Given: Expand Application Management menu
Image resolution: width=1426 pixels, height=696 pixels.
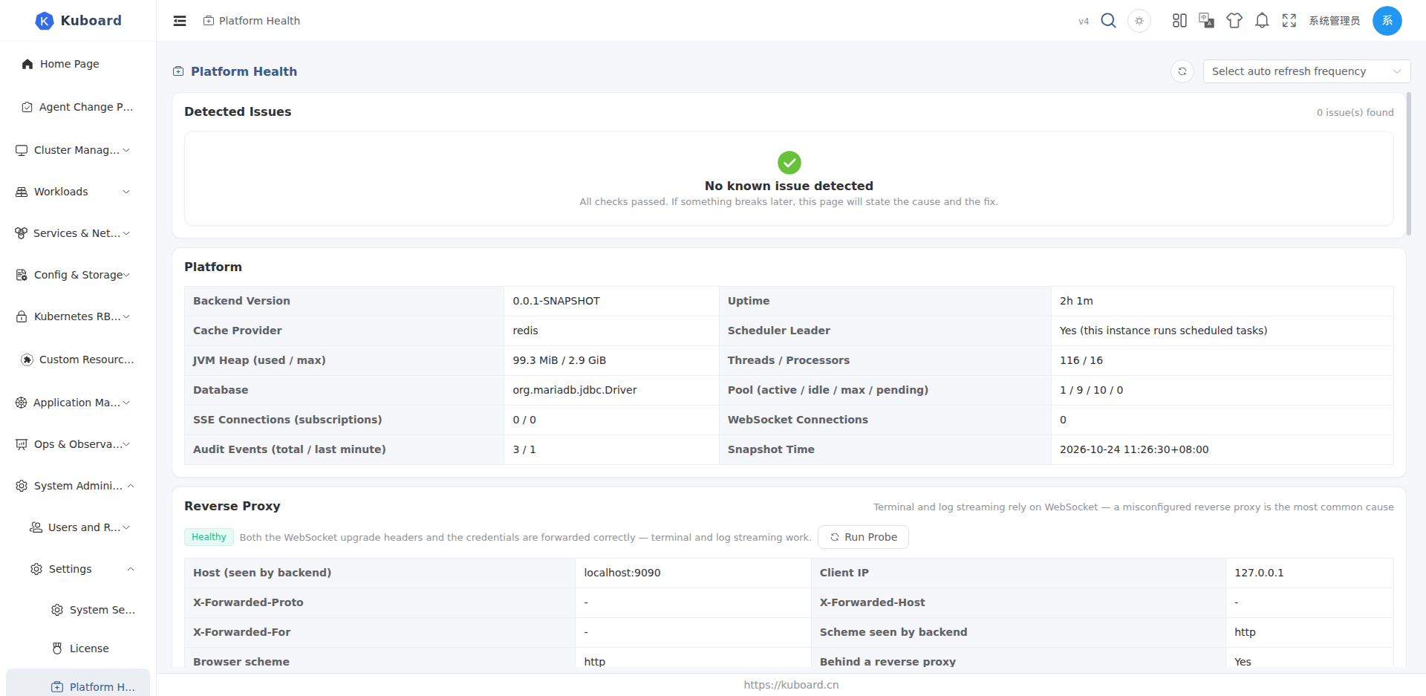Looking at the screenshot, I should point(78,403).
